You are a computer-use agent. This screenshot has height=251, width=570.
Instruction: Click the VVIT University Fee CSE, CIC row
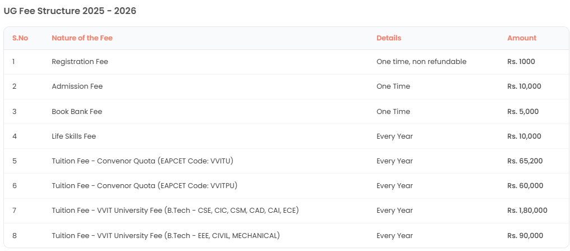pos(175,211)
